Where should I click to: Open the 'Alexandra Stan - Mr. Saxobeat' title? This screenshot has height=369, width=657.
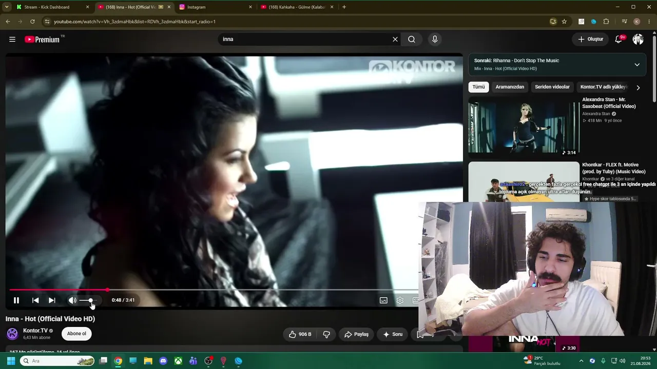pos(609,103)
